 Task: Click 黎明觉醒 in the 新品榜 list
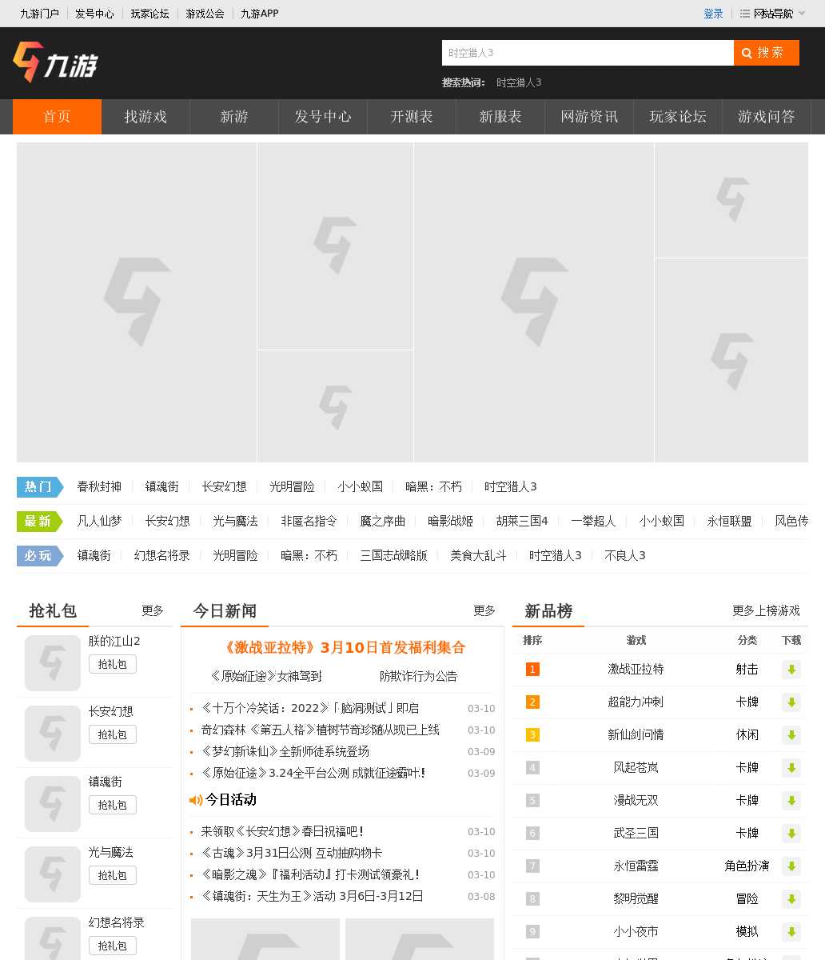[x=636, y=898]
